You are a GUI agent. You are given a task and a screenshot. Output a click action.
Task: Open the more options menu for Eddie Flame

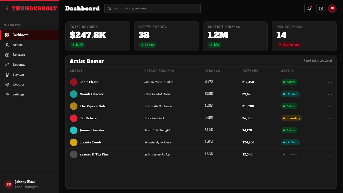tap(330, 83)
